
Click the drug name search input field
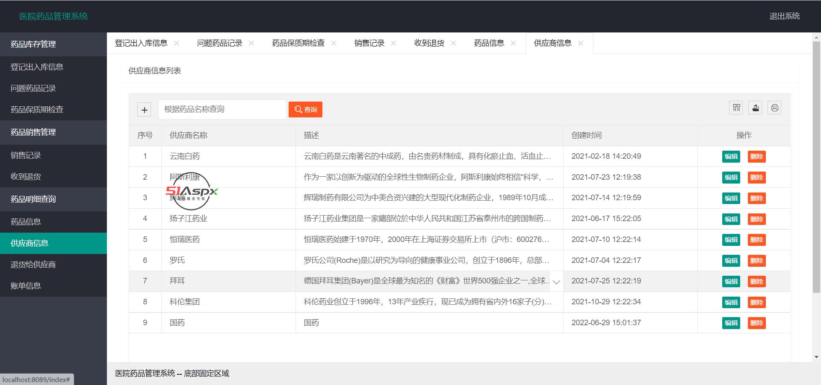coord(222,109)
